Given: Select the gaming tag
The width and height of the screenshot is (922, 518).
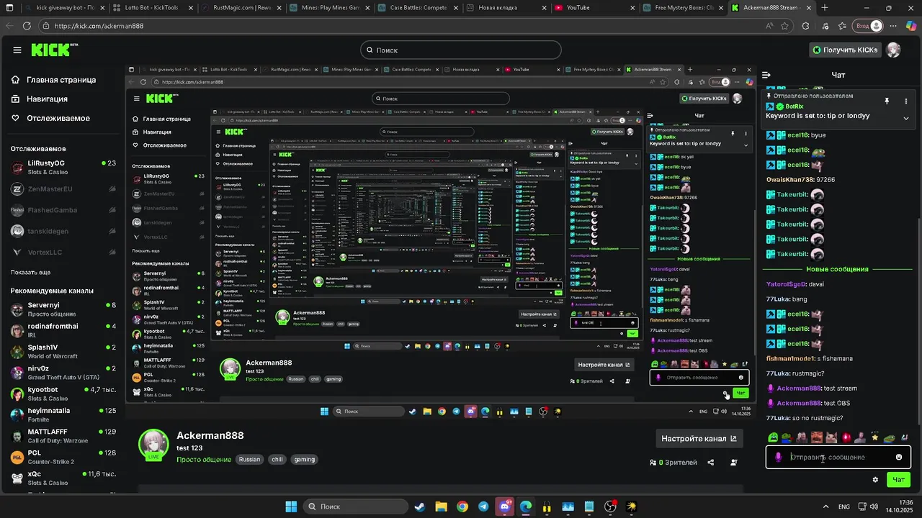Looking at the screenshot, I should pos(305,459).
